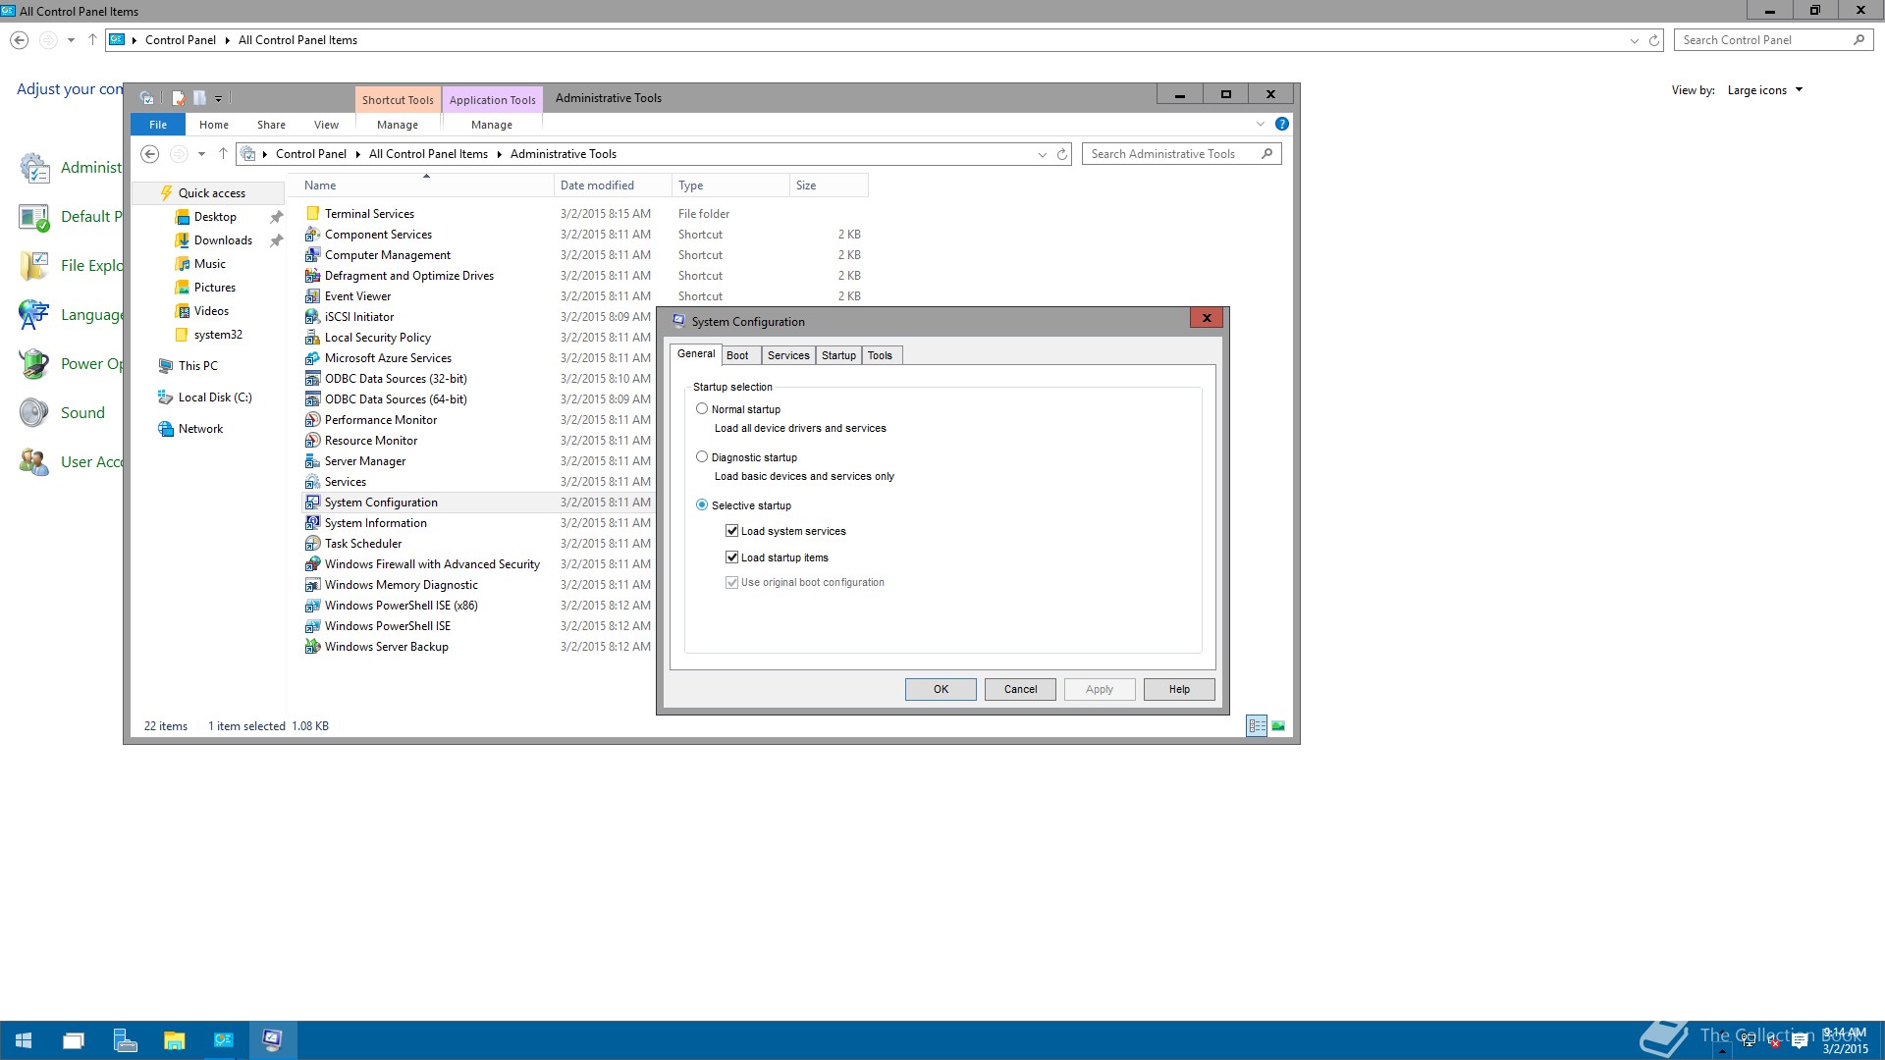Open Control Panel address bar history dropdown
Screen dimensions: 1885x1060
pos(1634,41)
